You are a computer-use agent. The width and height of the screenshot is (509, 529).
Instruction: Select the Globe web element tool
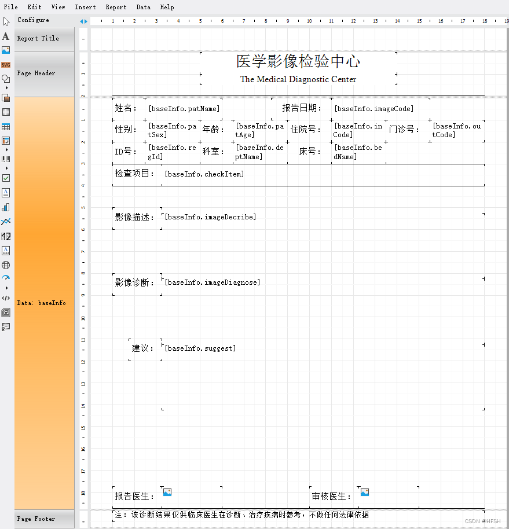click(6, 264)
